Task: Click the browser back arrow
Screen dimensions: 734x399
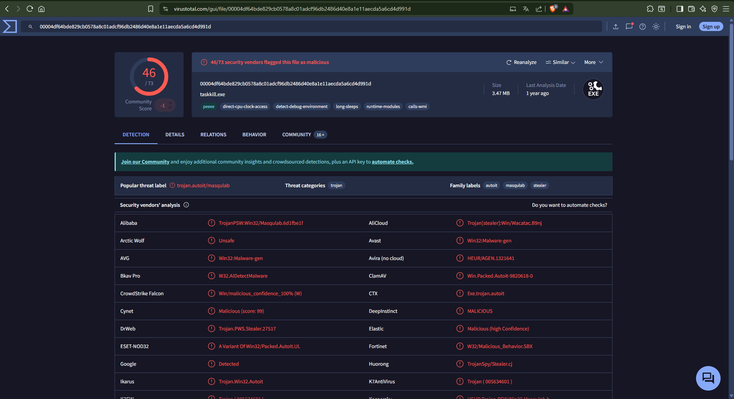Action: (7, 8)
